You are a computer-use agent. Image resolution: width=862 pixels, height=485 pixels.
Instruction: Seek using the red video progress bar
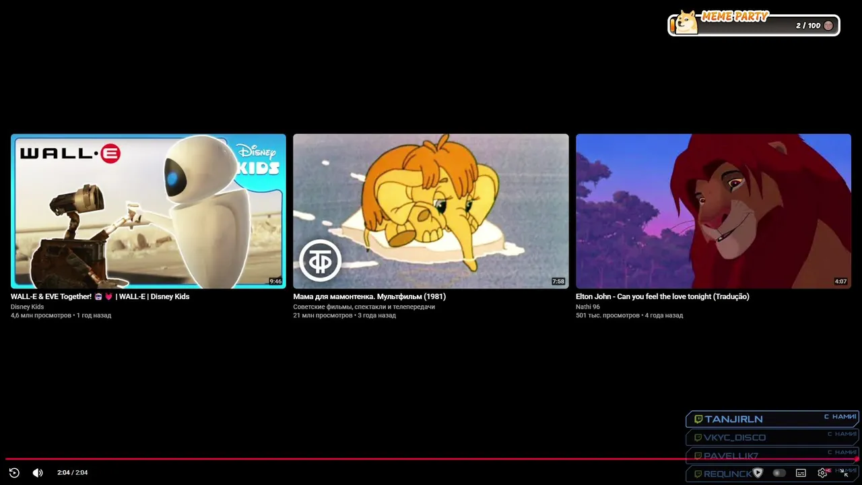coord(431,459)
